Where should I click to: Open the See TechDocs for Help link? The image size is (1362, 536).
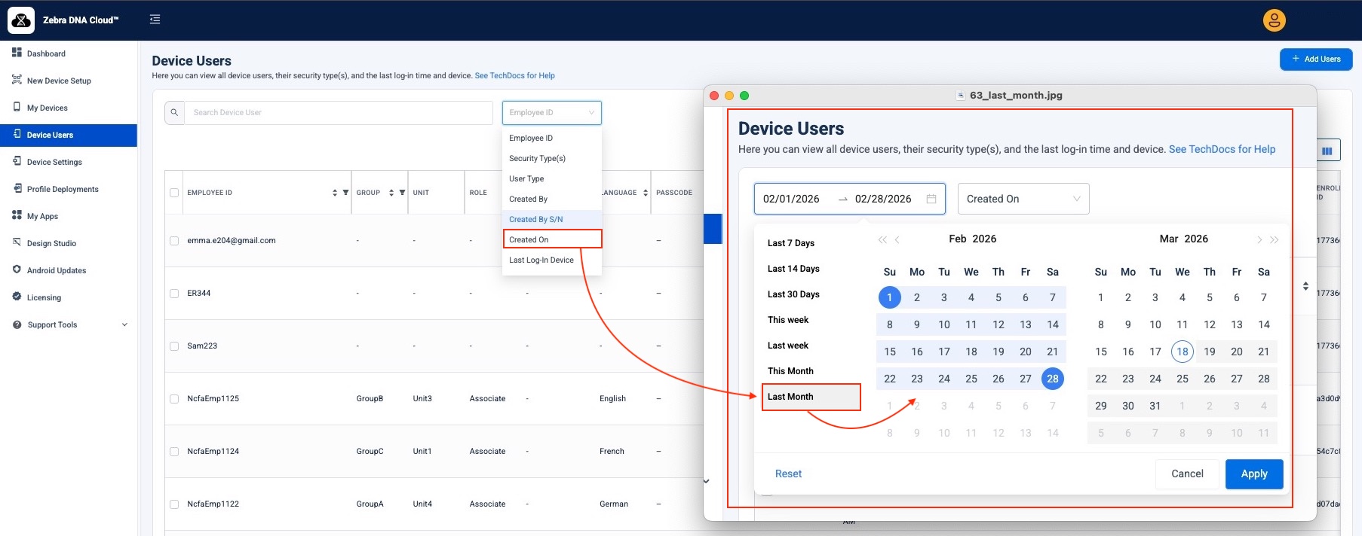(514, 76)
